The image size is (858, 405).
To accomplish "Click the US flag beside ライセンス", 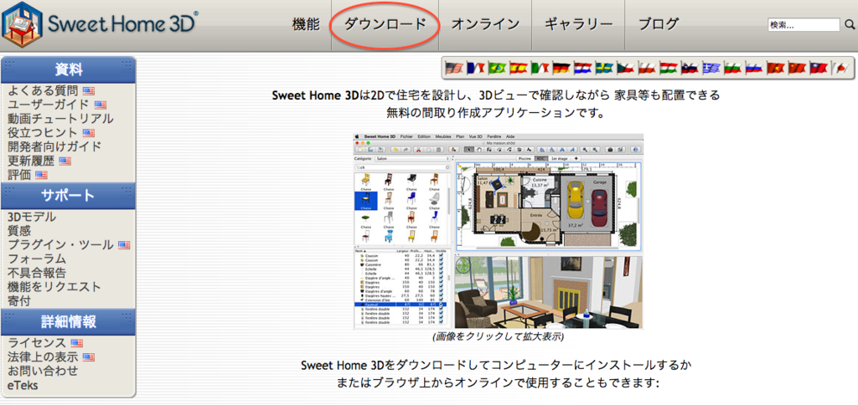I will click(x=76, y=343).
